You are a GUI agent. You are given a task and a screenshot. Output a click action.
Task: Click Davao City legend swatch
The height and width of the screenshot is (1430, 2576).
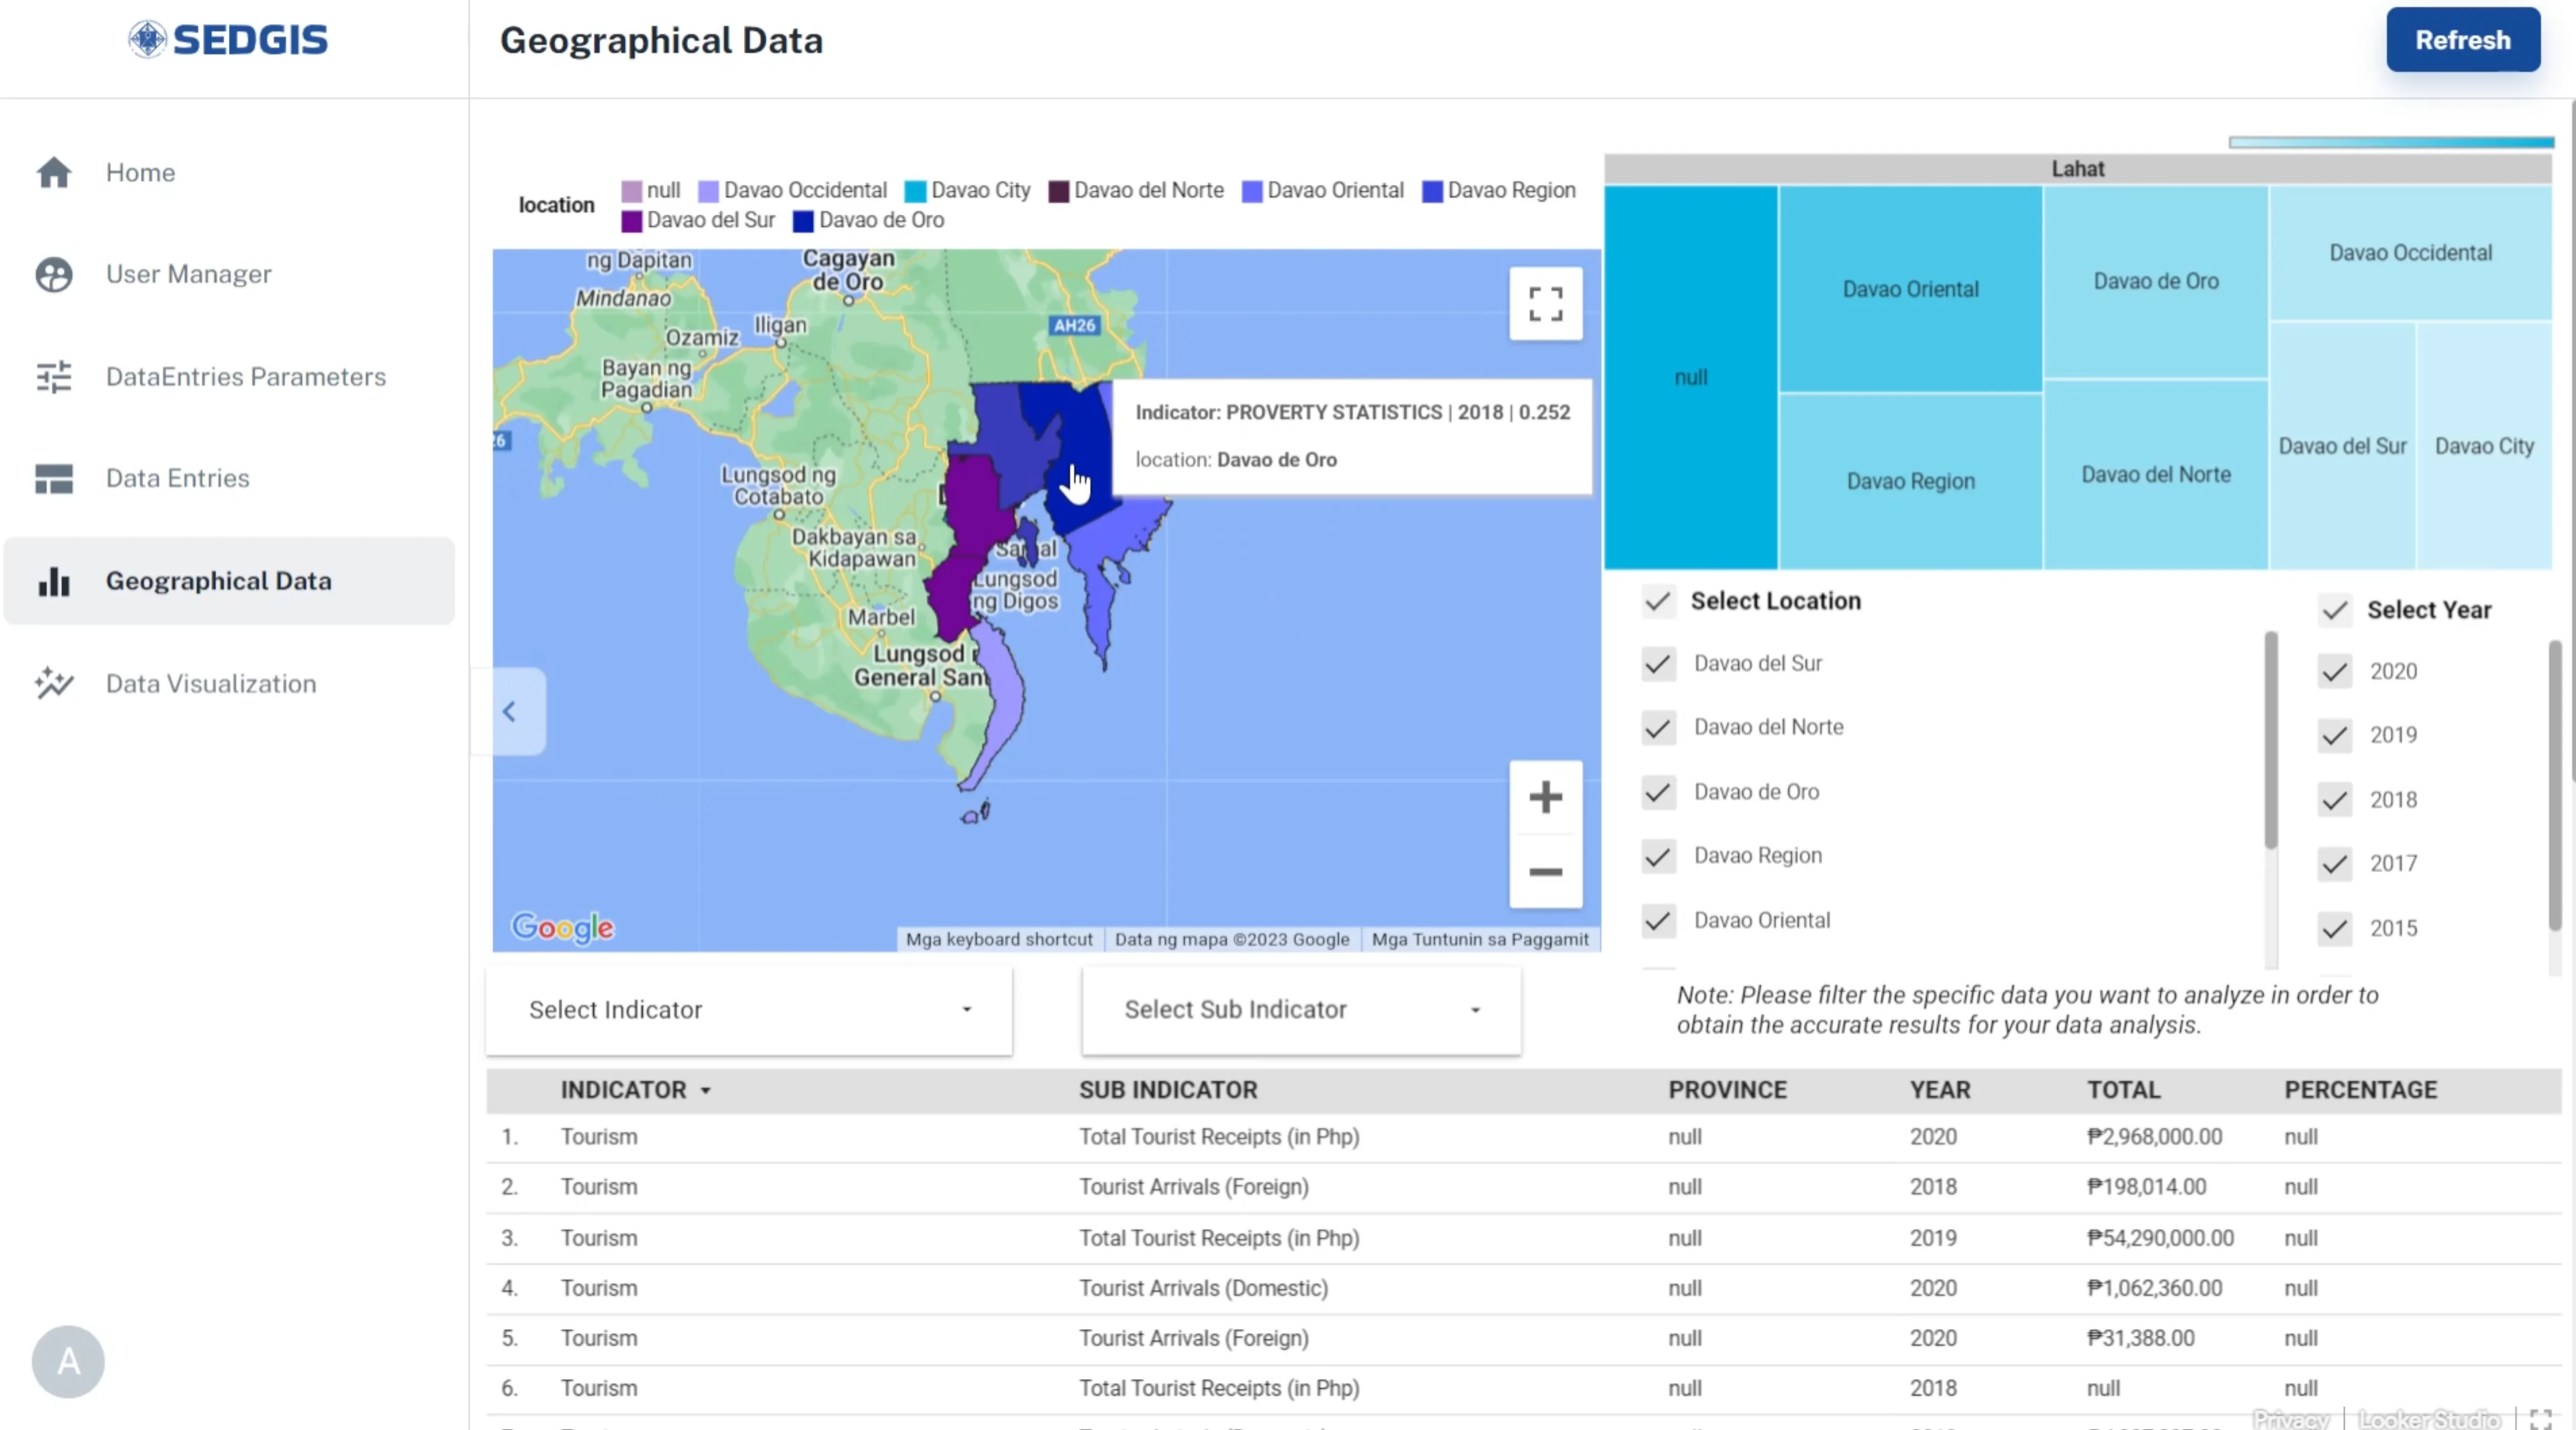915,191
